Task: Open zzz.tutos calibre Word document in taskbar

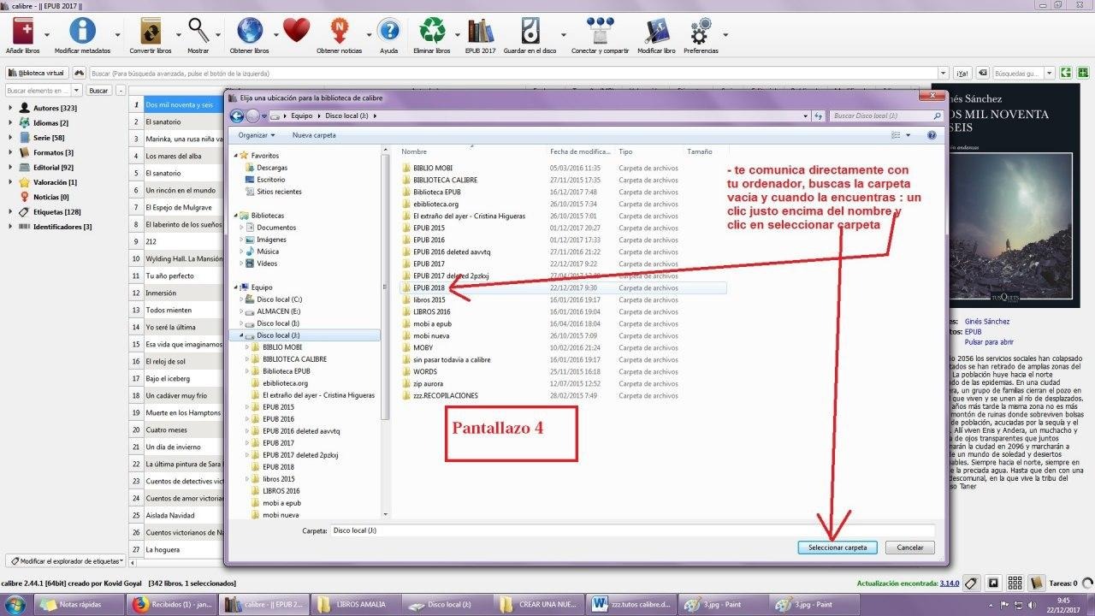Action: click(631, 604)
